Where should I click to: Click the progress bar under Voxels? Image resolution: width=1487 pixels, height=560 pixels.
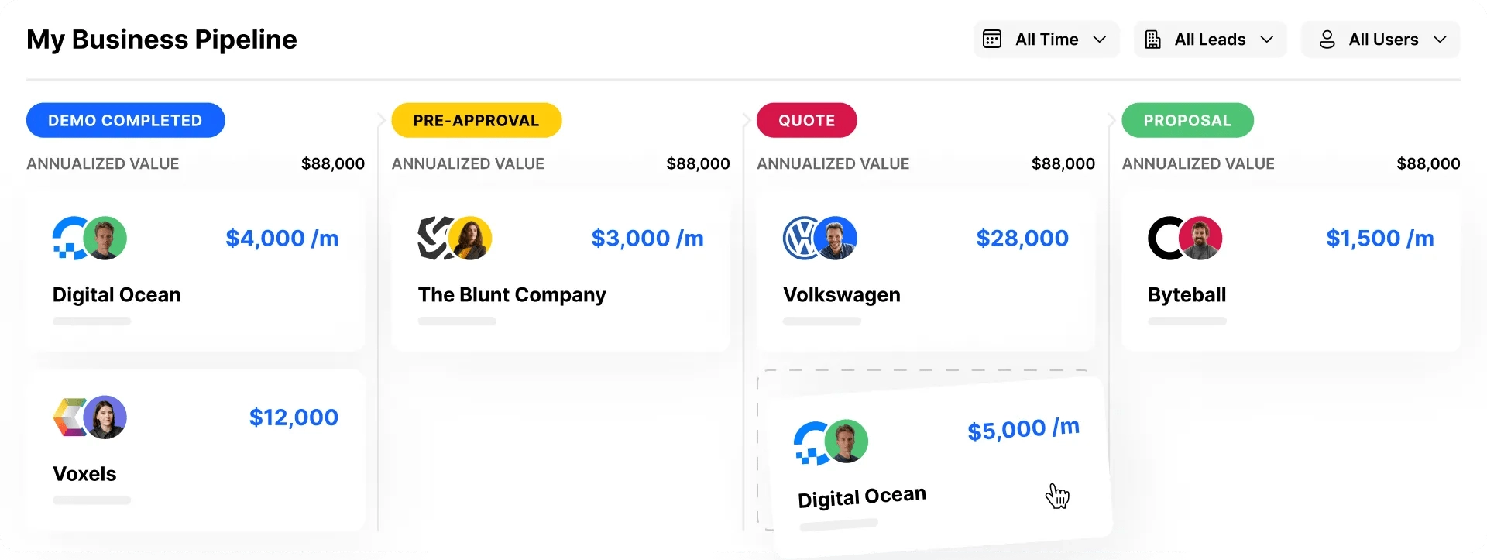coord(91,500)
